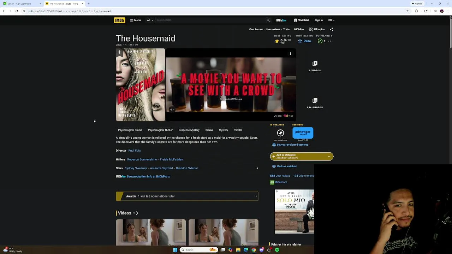Open User reviews from top links
The height and width of the screenshot is (254, 452).
pyautogui.click(x=273, y=29)
